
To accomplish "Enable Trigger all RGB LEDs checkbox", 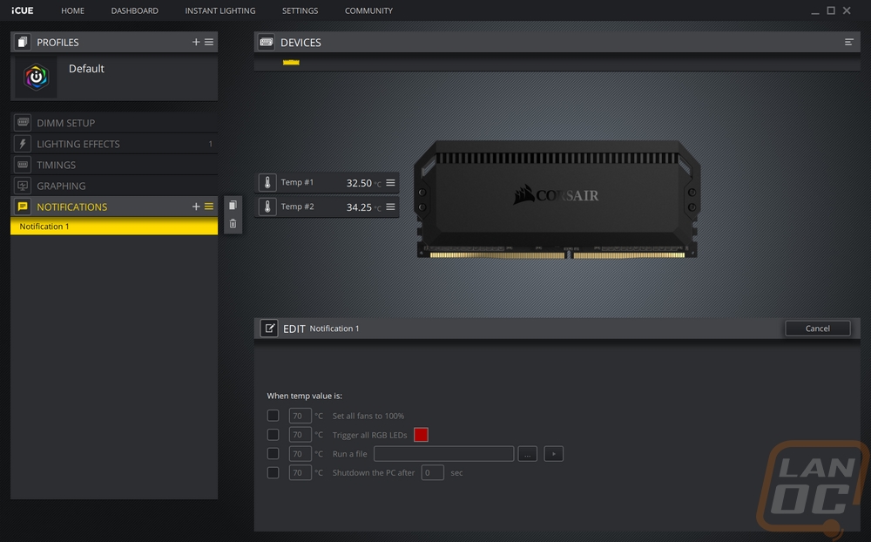I will click(273, 434).
